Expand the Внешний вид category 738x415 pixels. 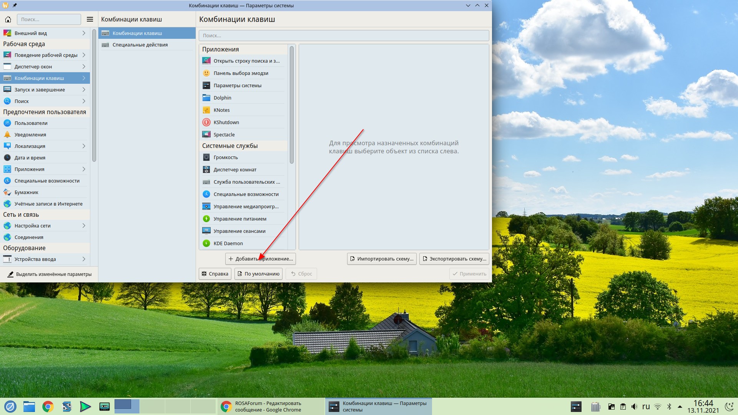coord(83,33)
